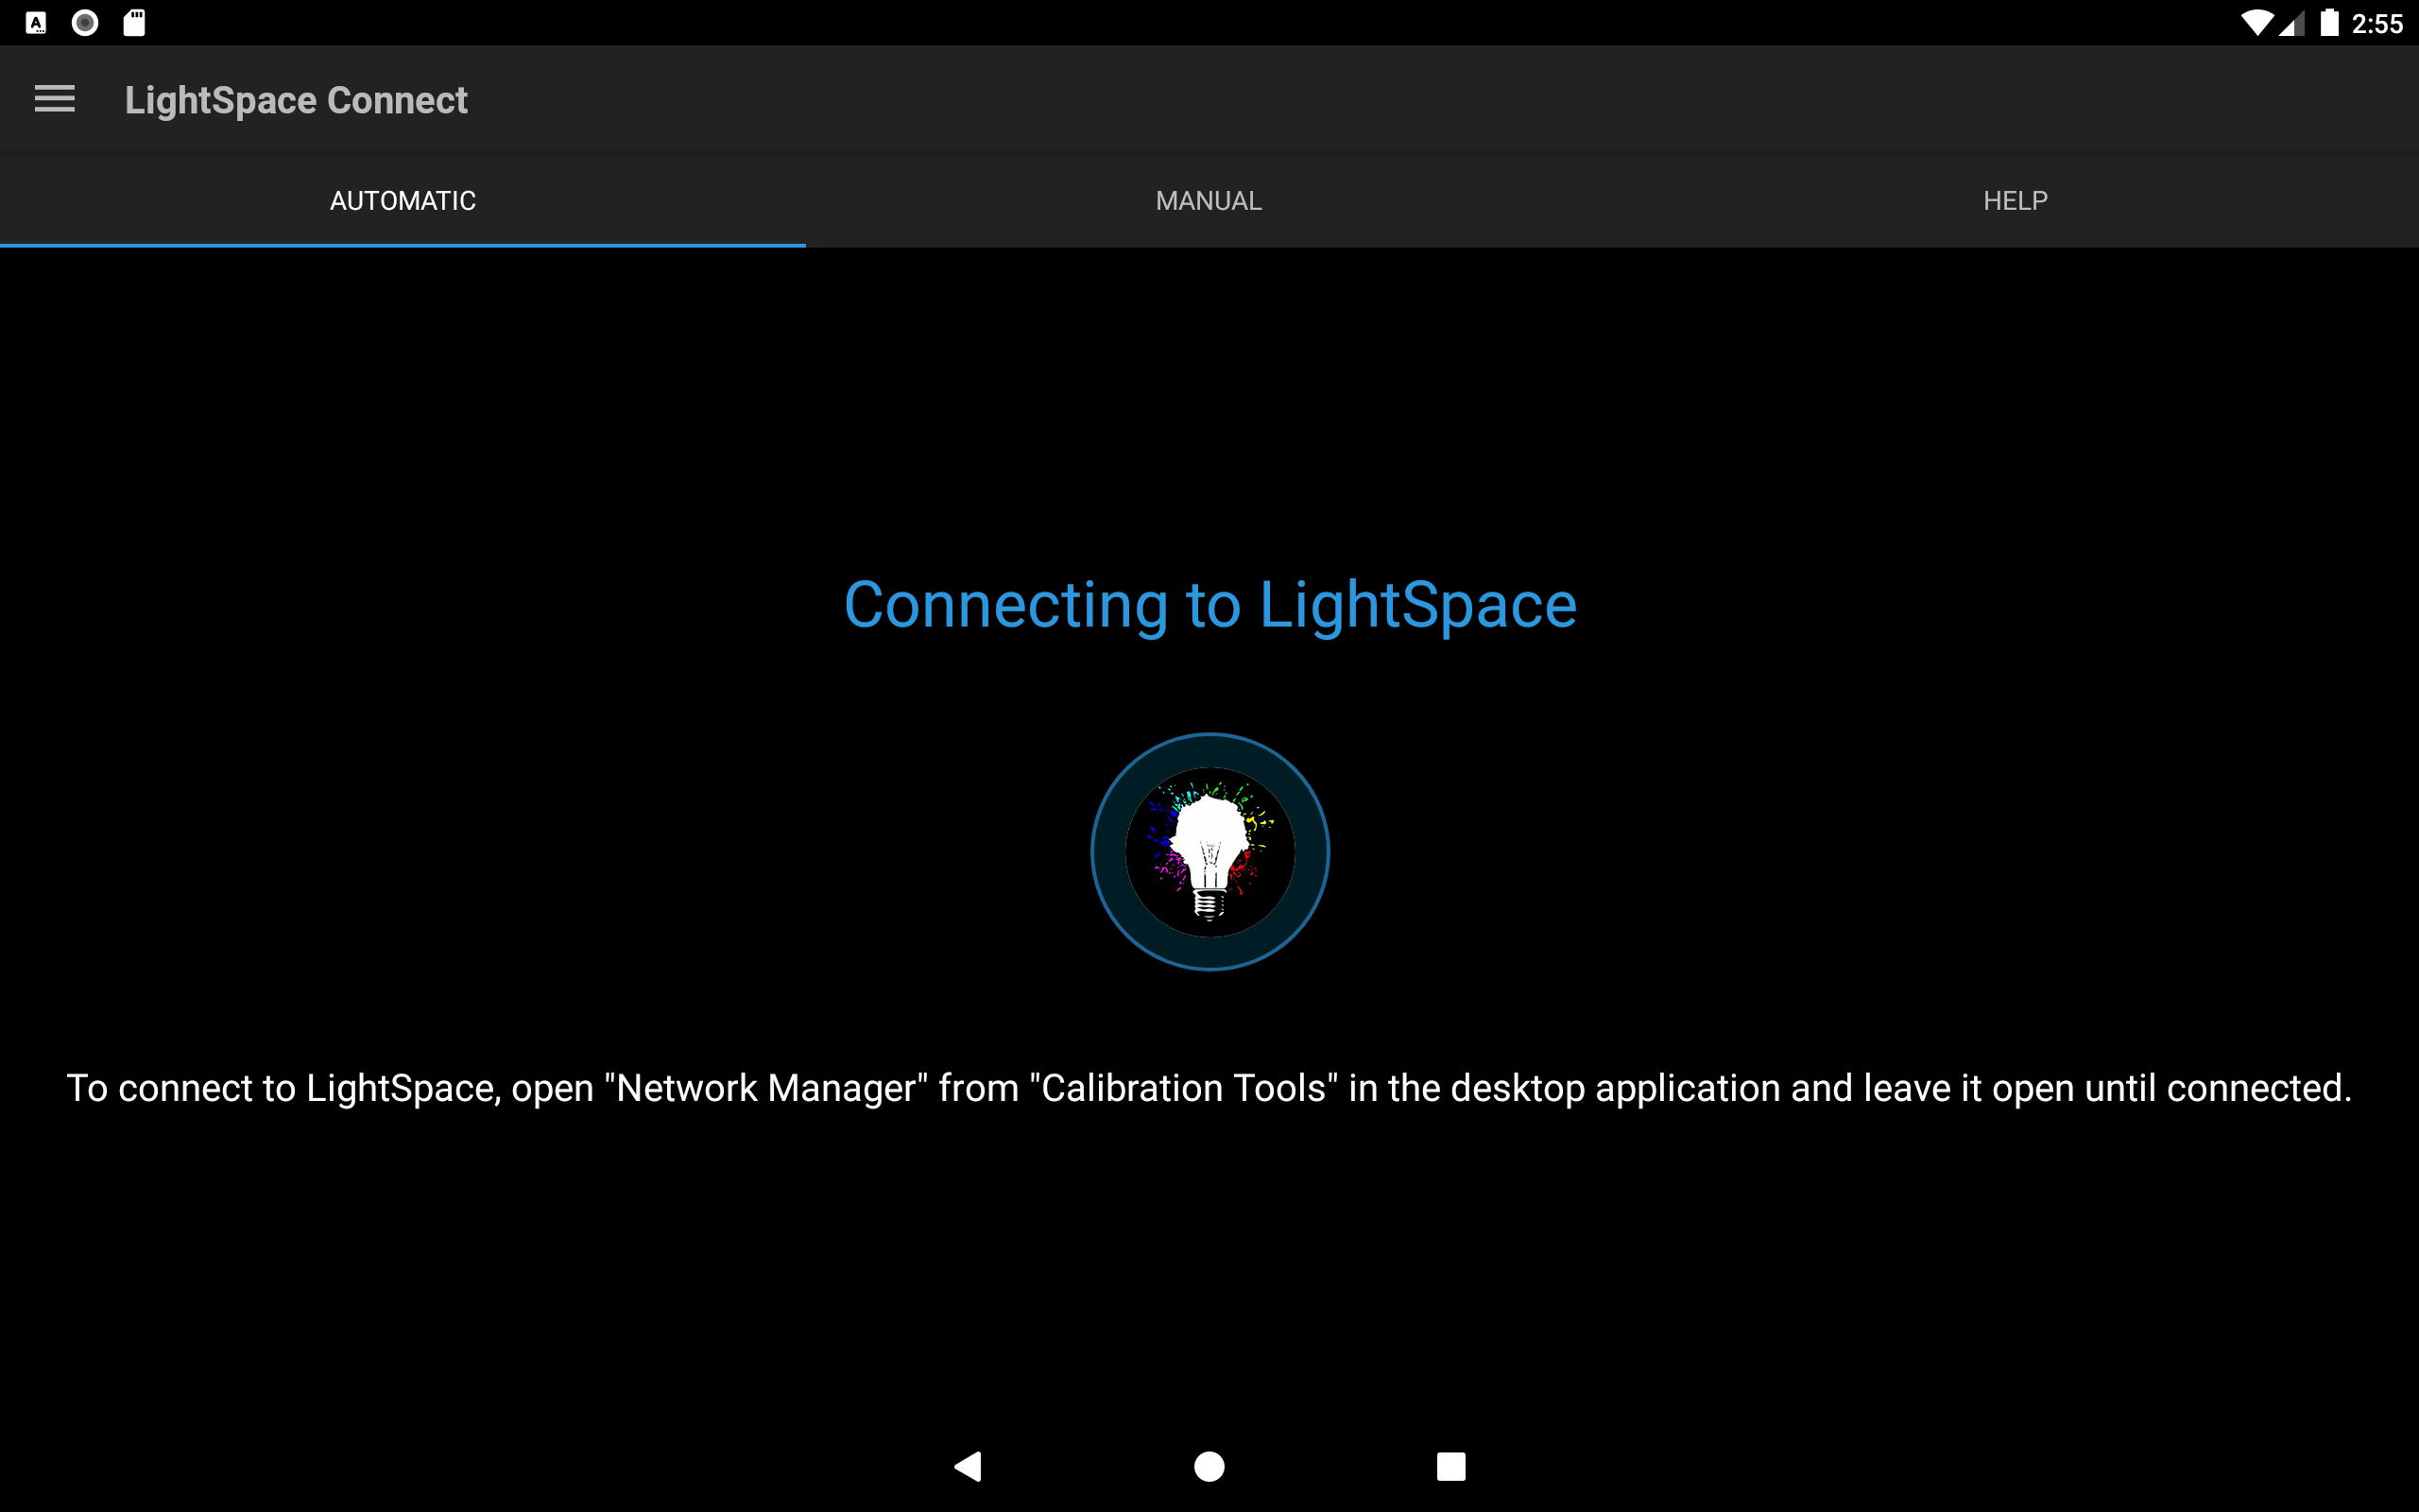
Task: Tap the LightSpace lightbulb logo
Action: tap(1209, 852)
